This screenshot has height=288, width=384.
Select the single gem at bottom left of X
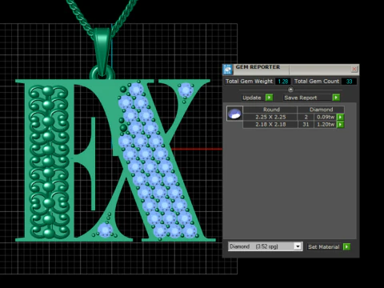point(105,230)
